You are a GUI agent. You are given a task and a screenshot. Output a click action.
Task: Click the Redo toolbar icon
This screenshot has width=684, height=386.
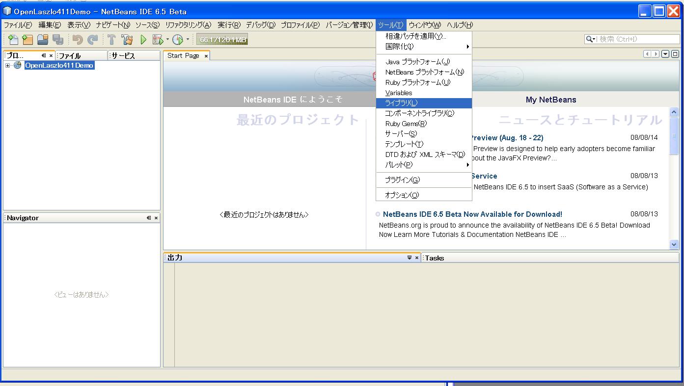(x=92, y=40)
